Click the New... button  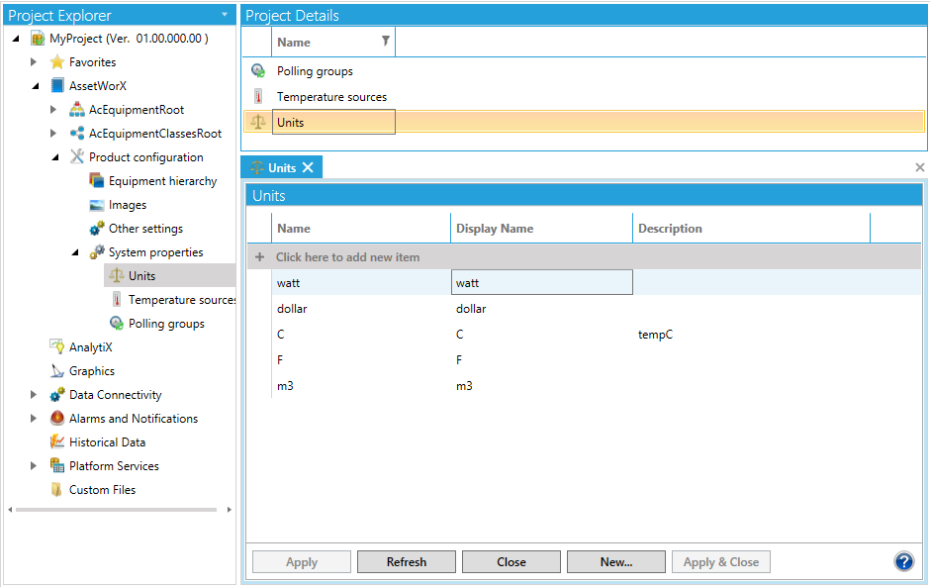tap(616, 562)
